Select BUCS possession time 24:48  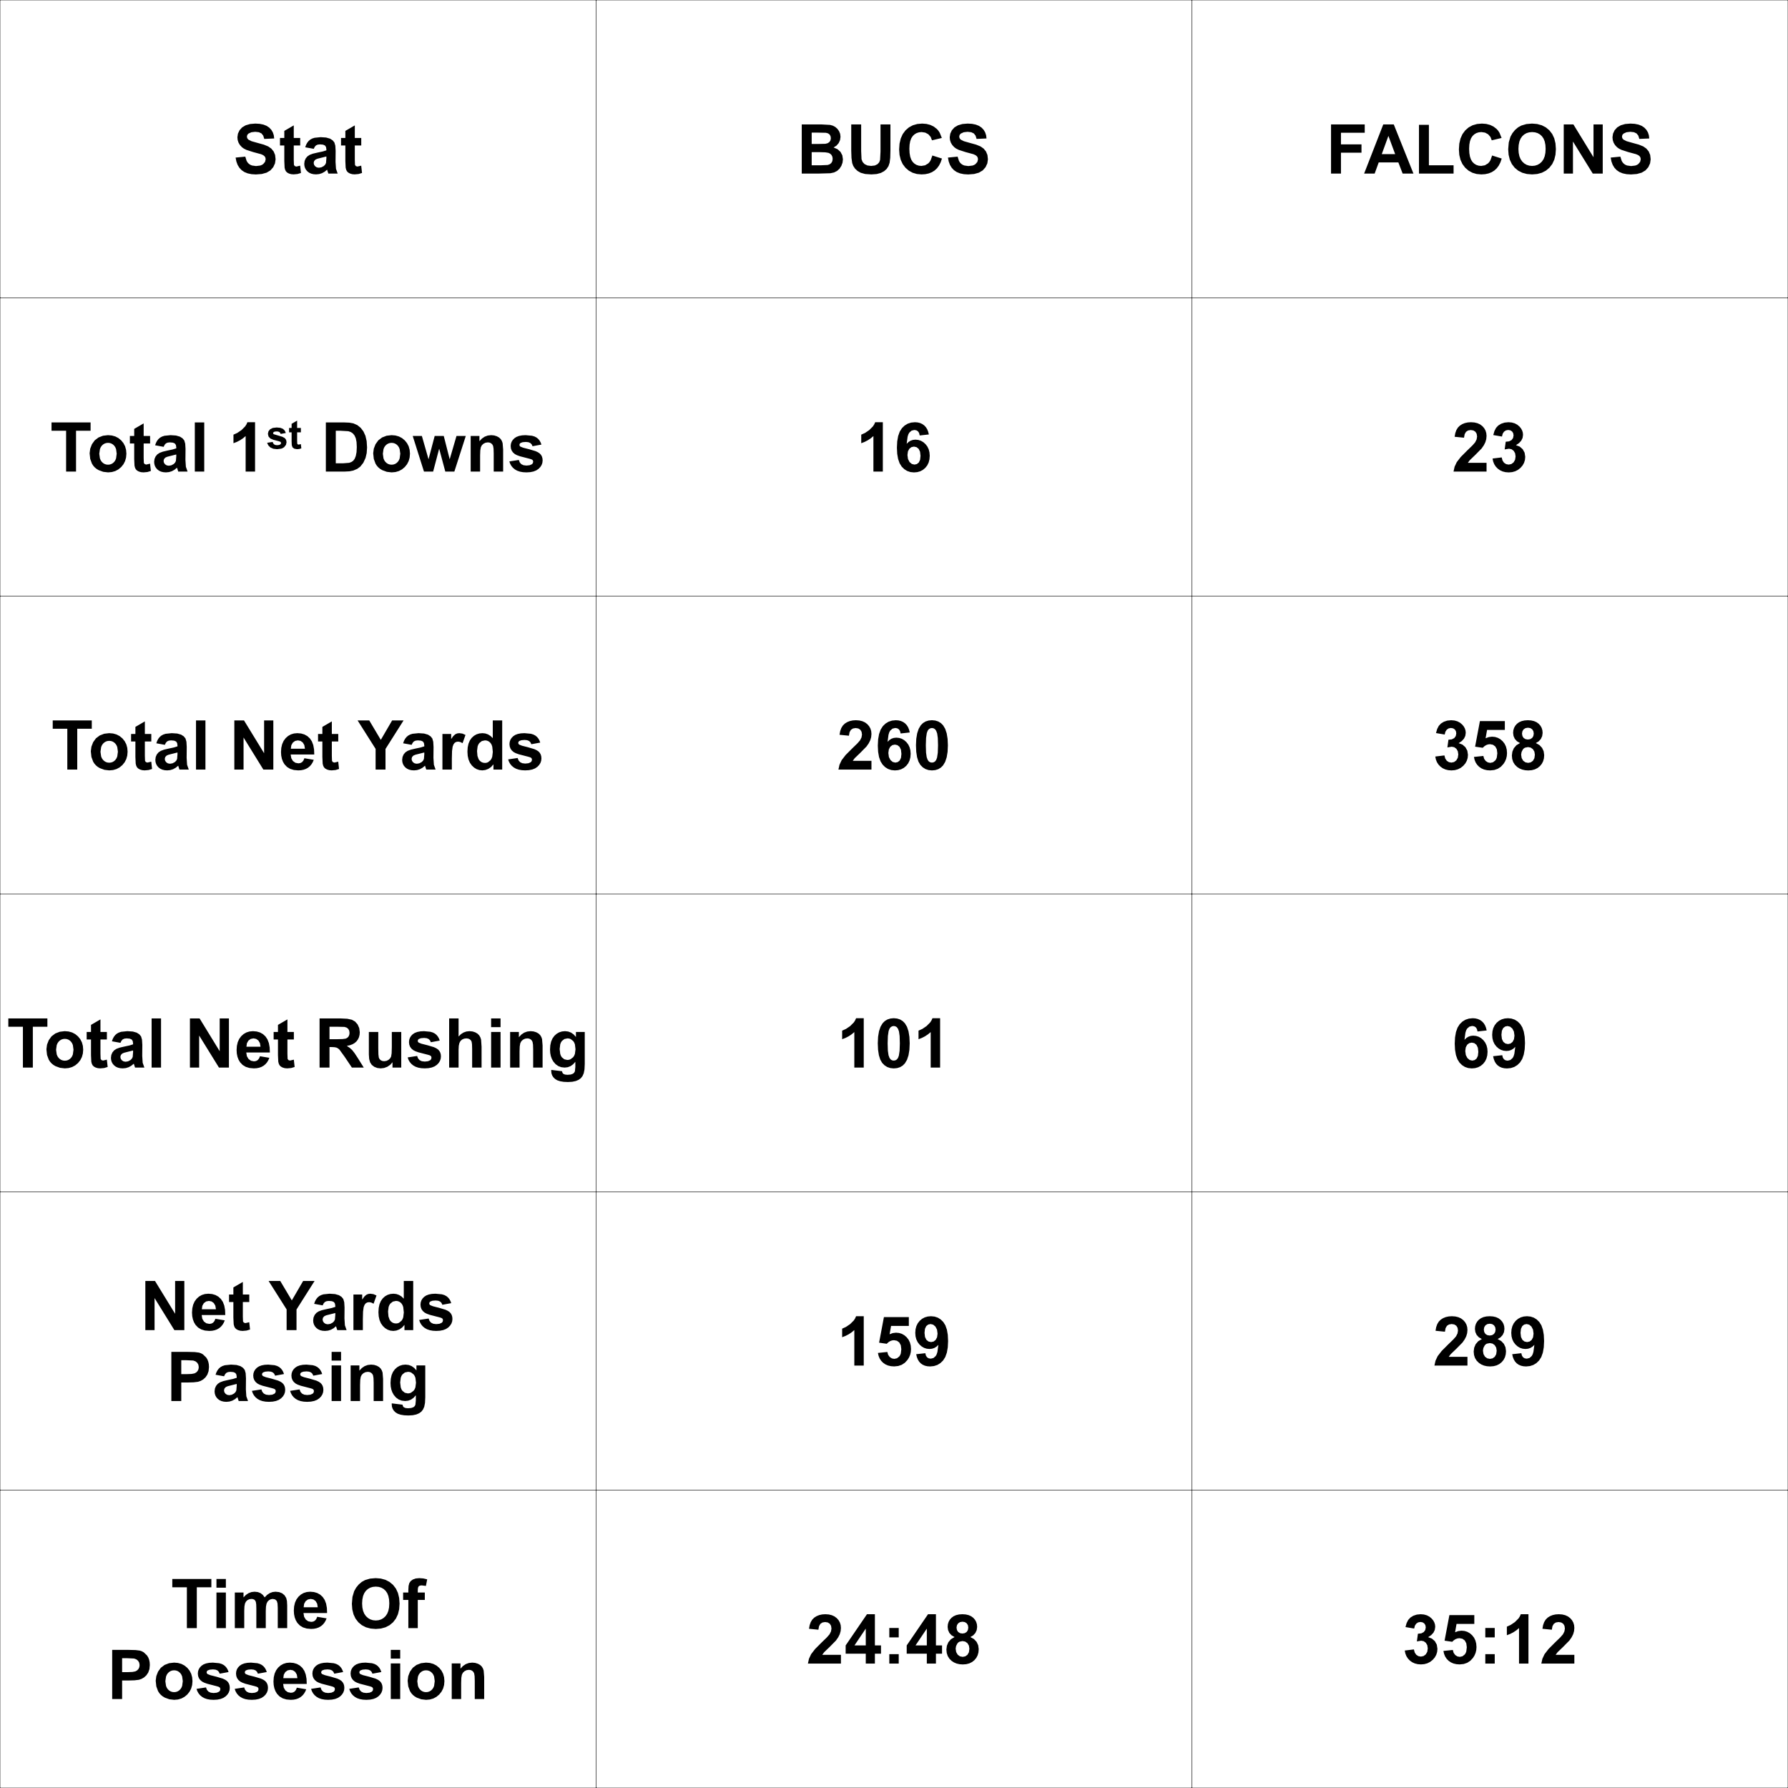pyautogui.click(x=893, y=1640)
